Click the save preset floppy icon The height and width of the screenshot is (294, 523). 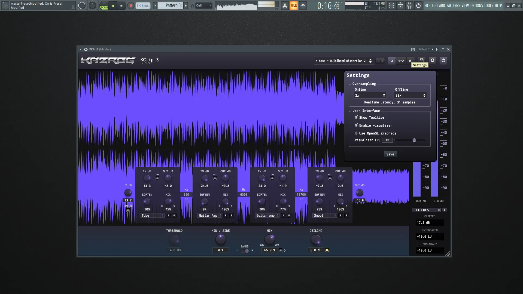point(421,60)
